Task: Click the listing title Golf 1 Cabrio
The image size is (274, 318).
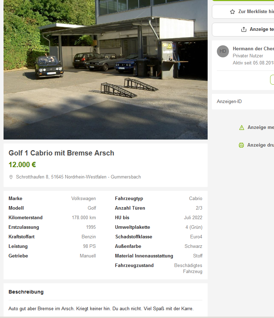Action: point(61,153)
